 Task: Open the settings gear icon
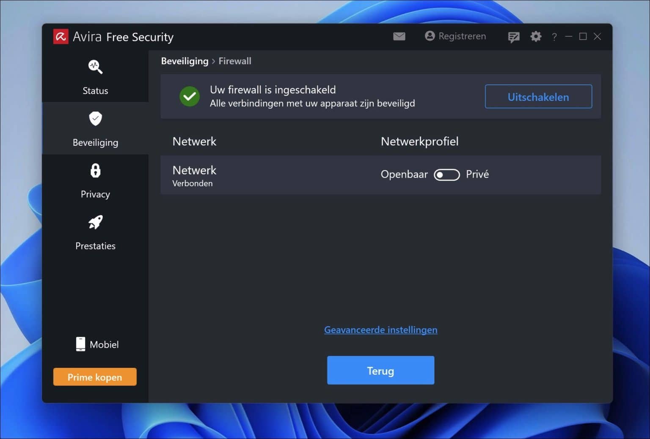click(536, 36)
